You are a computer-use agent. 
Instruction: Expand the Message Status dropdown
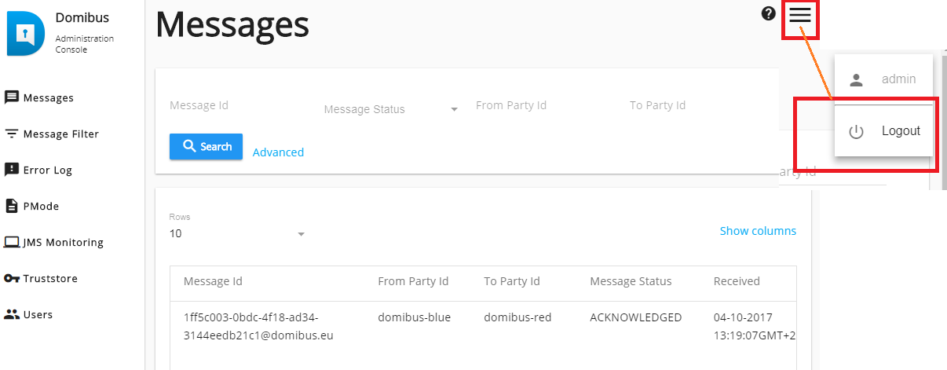[x=391, y=109]
